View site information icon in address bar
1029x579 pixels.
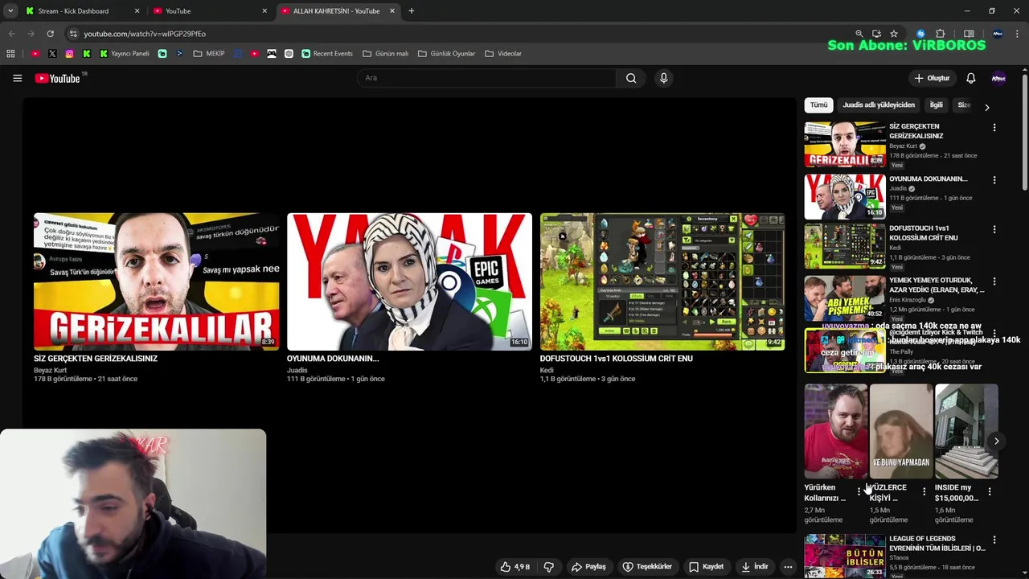(x=73, y=34)
